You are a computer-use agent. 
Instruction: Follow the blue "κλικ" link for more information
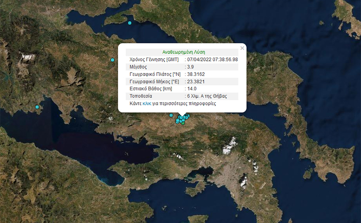(x=147, y=104)
